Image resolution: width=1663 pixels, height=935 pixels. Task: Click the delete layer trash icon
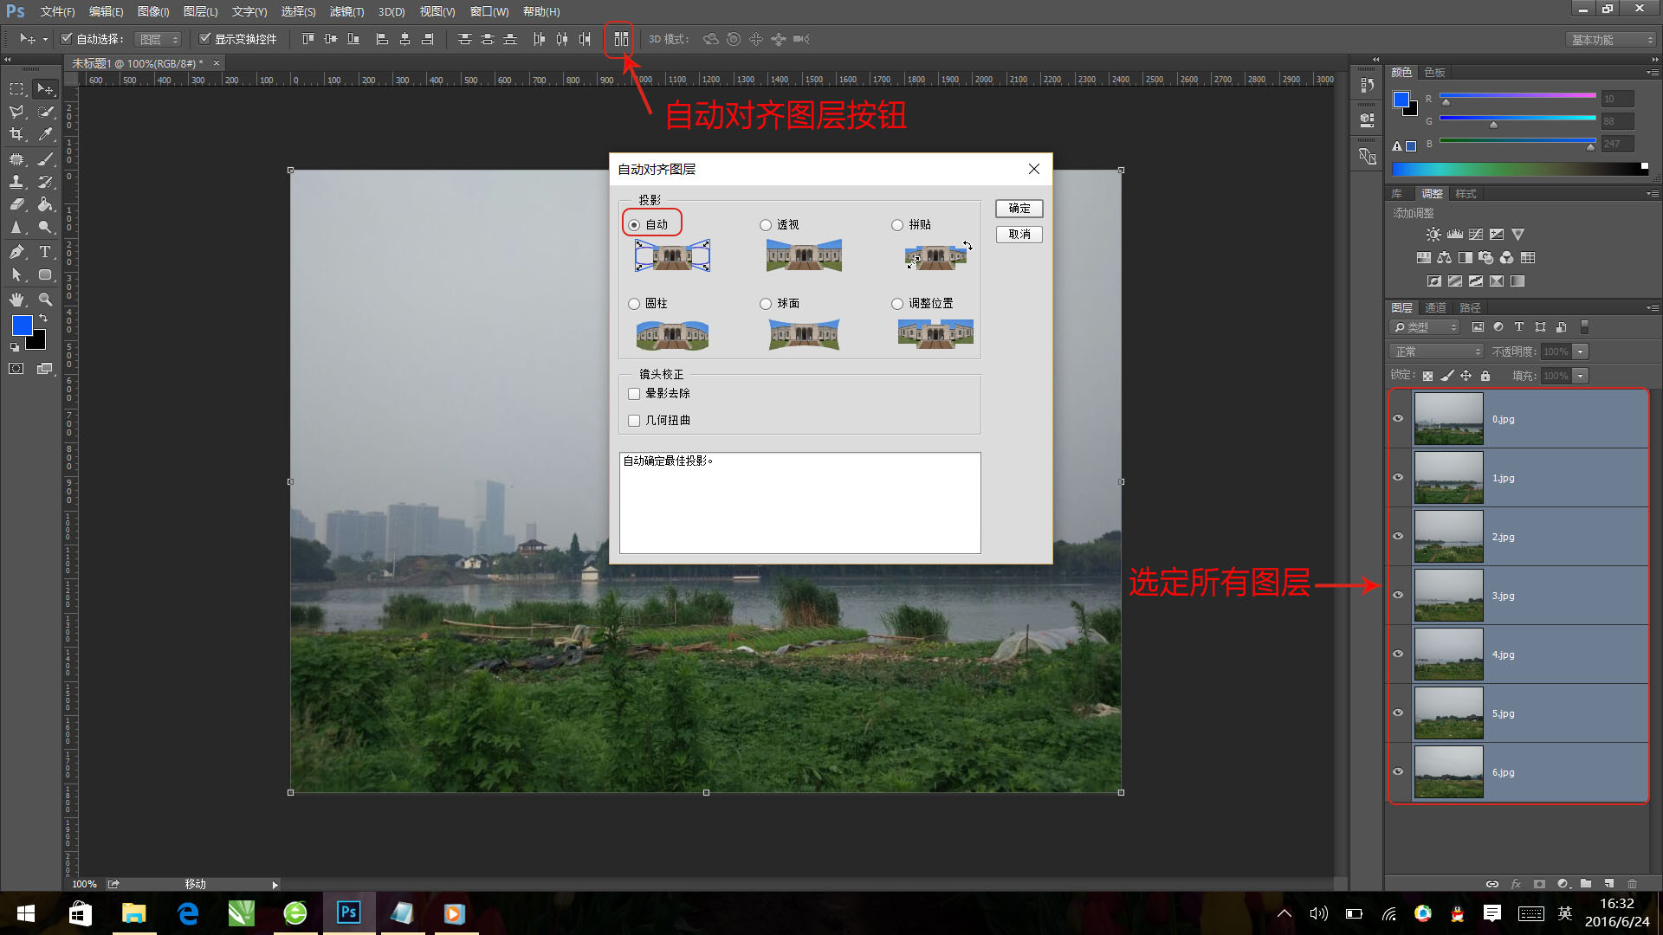1632,884
